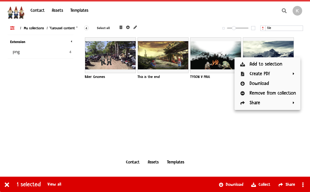Click Remove from collection minus icon

[243, 93]
